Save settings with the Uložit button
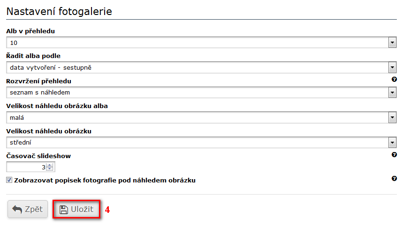 coord(76,209)
